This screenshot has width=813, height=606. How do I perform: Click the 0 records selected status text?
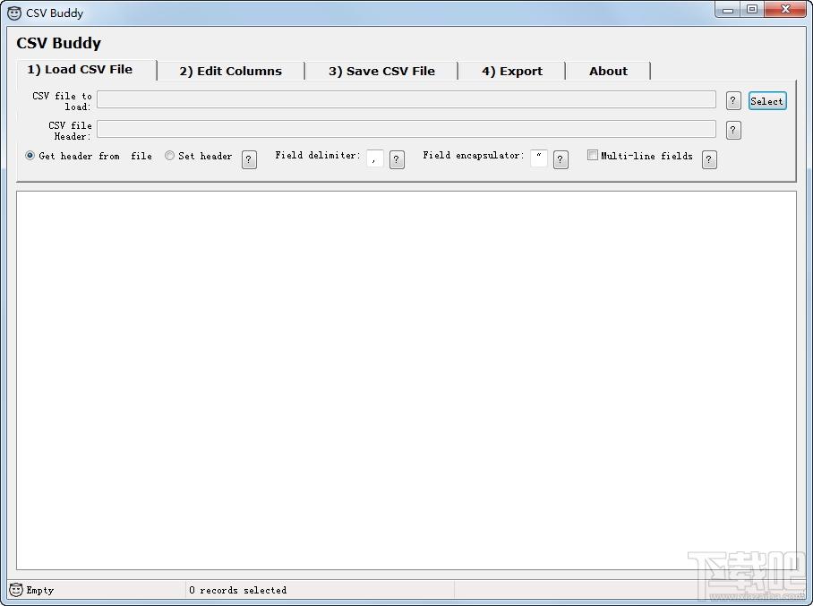click(237, 590)
